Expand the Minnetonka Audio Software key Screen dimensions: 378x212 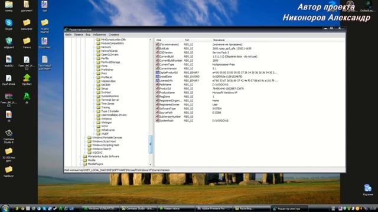(x=80, y=157)
